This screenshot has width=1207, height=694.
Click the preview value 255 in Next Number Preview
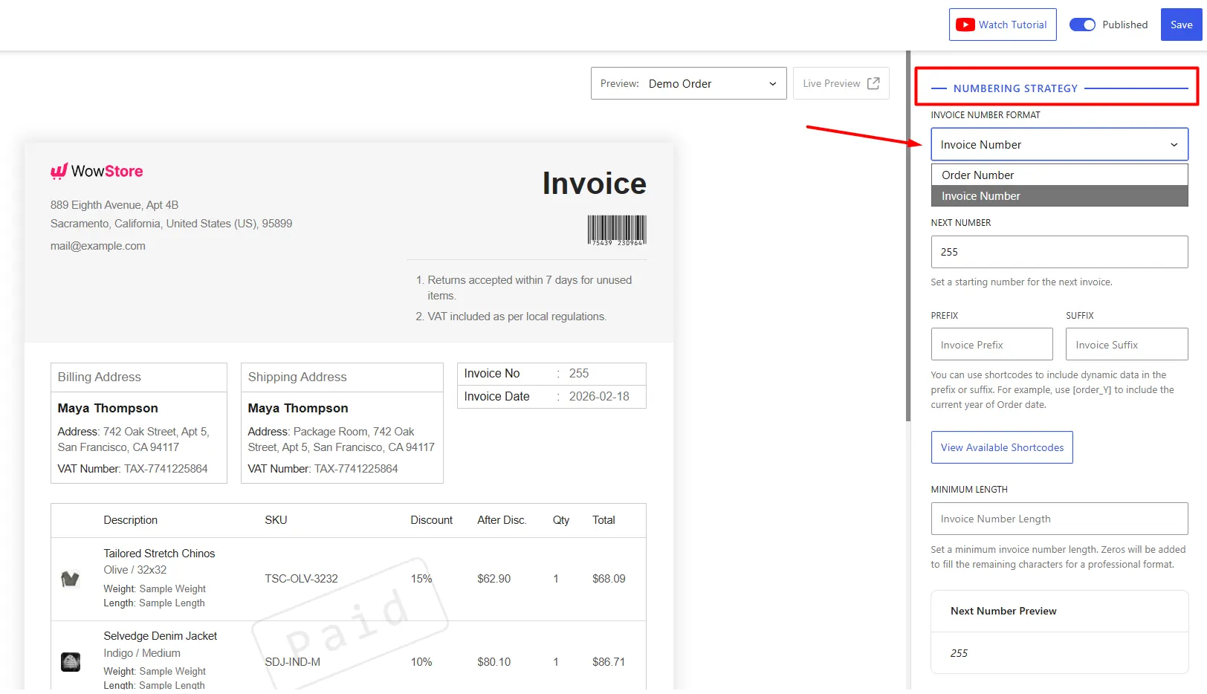coord(959,653)
